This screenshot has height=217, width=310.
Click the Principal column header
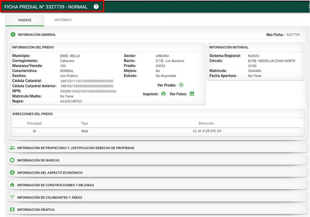pyautogui.click(x=34, y=123)
